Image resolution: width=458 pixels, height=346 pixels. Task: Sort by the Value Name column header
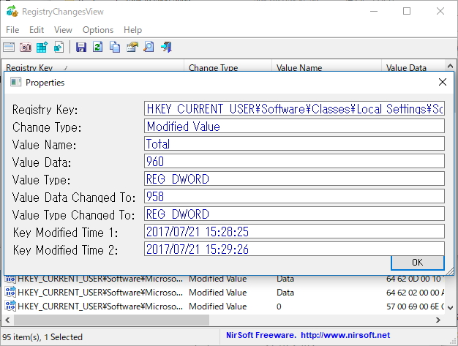326,67
